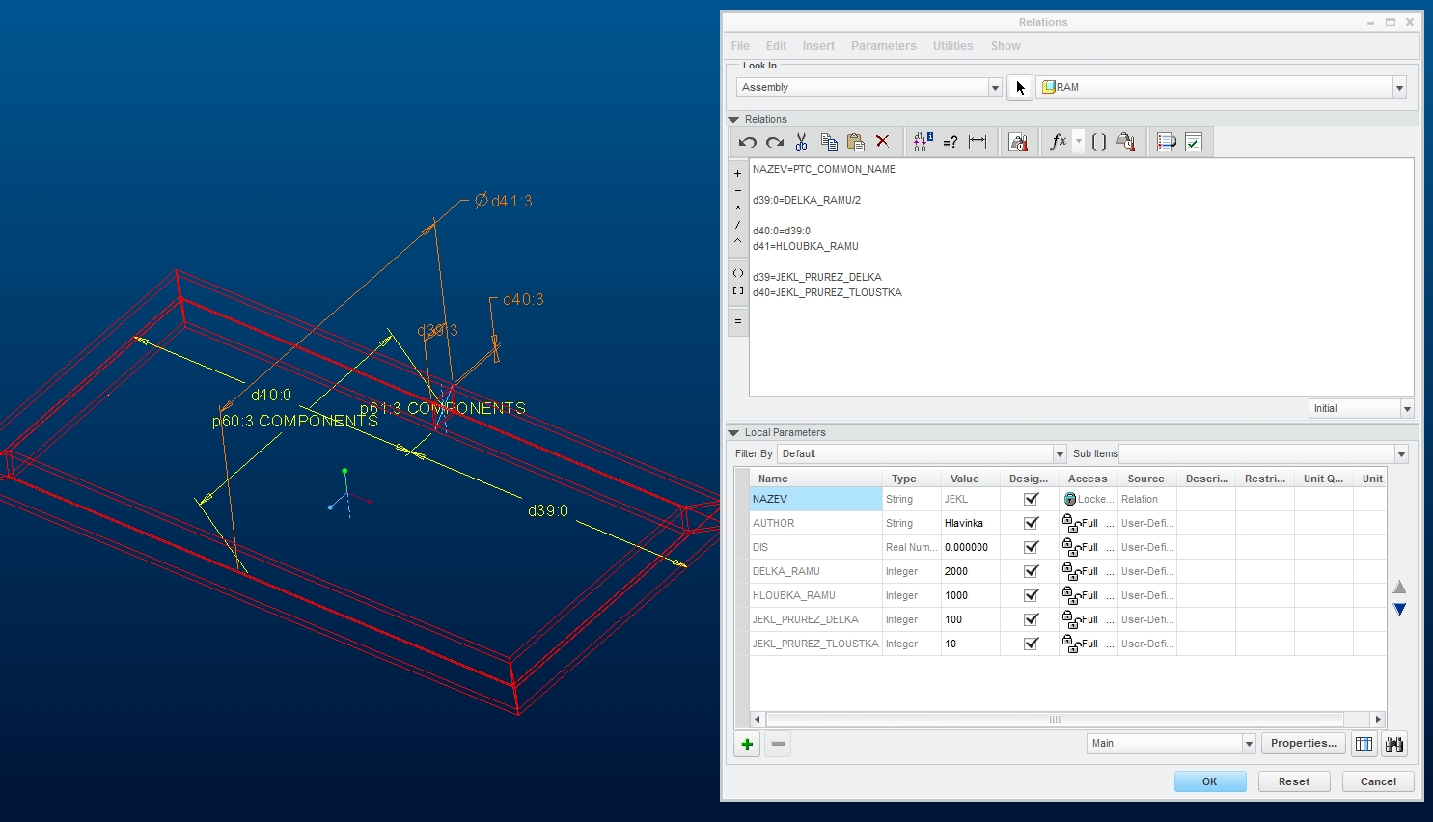Click the AUTHOR value cell Hlavinka
The width and height of the screenshot is (1433, 822).
pos(971,523)
